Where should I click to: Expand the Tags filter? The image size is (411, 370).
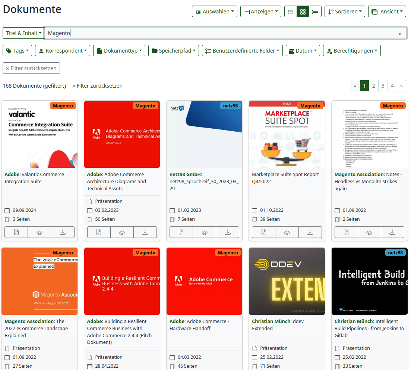(17, 51)
